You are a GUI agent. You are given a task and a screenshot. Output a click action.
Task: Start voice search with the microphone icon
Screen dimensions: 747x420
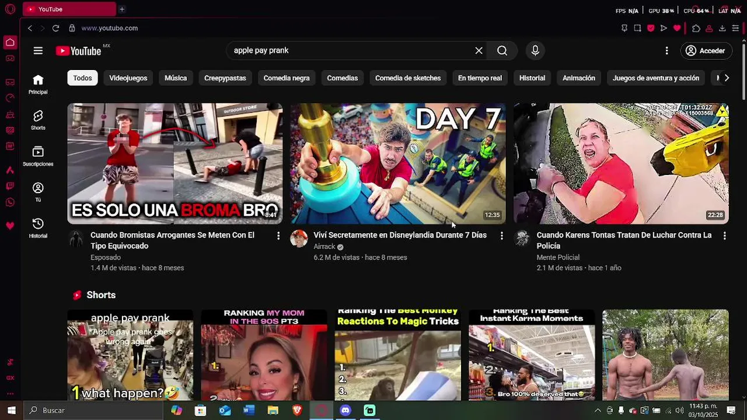pos(535,51)
